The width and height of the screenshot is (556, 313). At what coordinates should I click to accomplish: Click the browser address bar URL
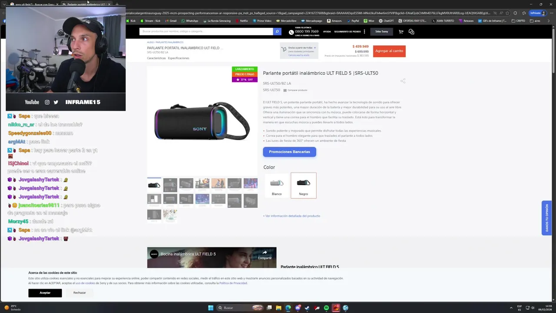click(x=308, y=13)
